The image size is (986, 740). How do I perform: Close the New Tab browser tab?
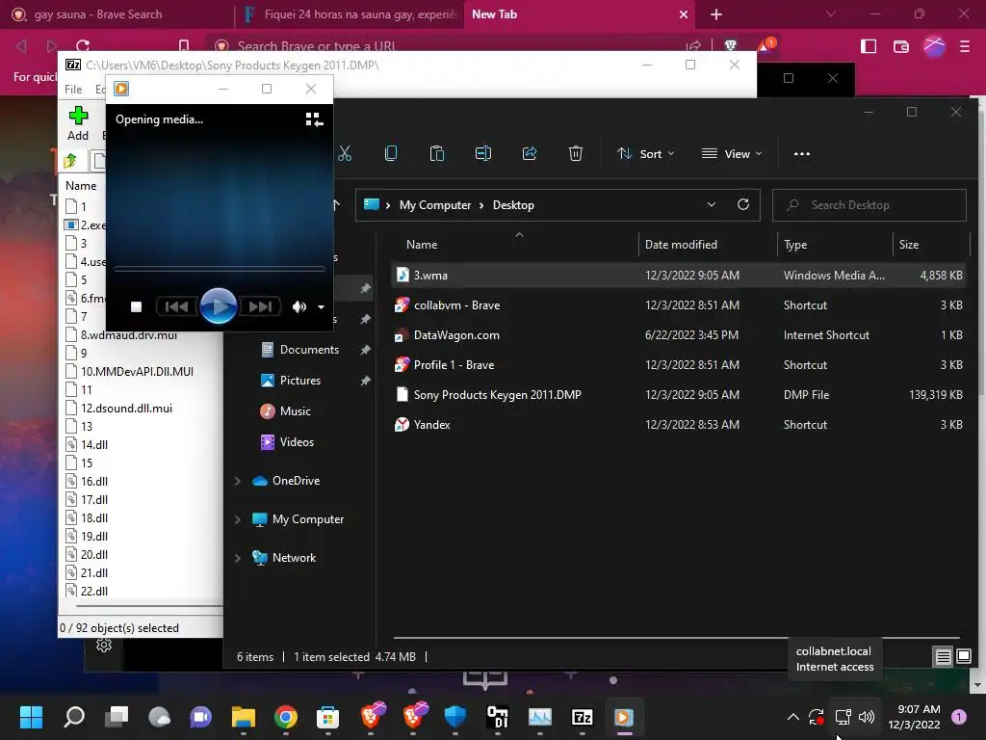[x=684, y=14]
